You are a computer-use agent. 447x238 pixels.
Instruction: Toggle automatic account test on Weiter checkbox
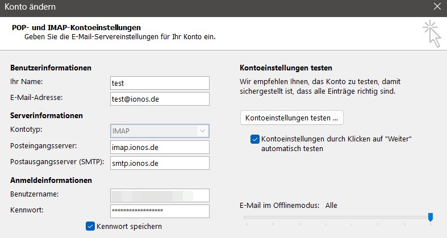[x=255, y=139]
